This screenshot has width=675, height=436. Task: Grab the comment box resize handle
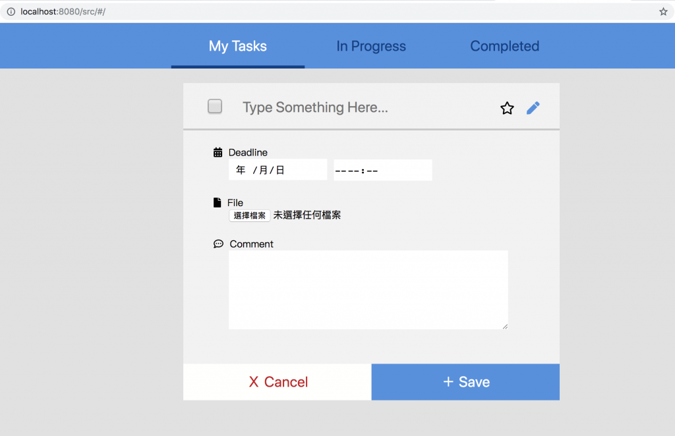pos(505,326)
